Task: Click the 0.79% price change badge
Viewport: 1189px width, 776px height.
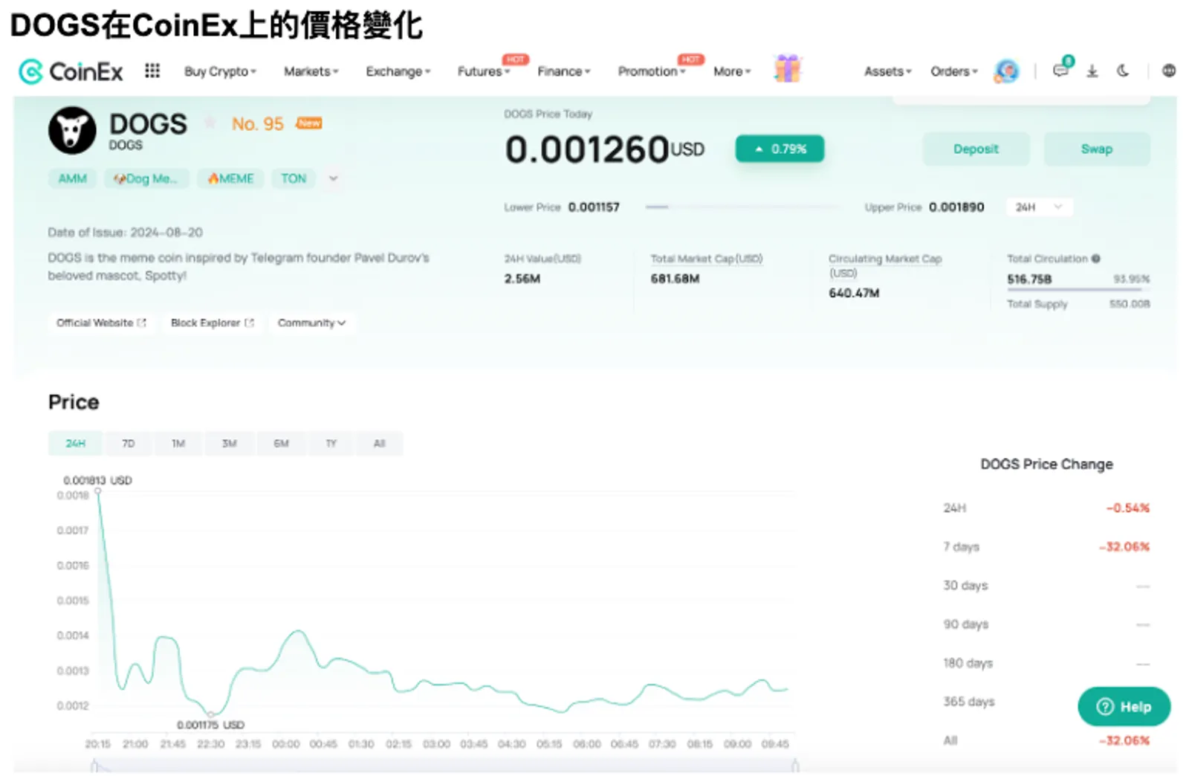Action: pos(780,149)
